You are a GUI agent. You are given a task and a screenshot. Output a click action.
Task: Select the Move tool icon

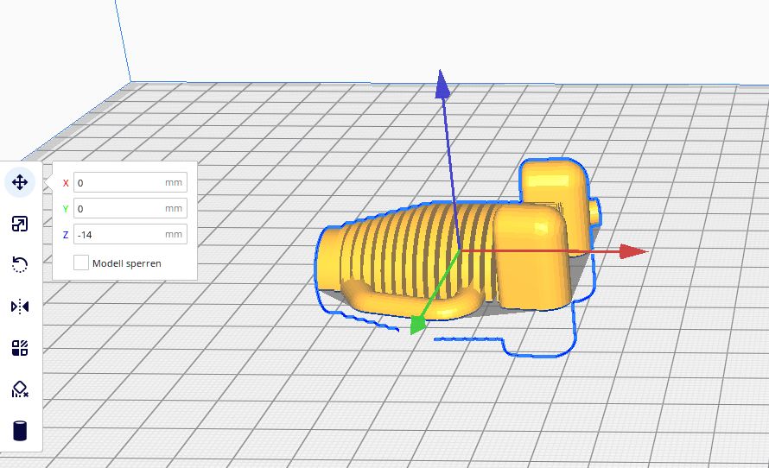click(x=20, y=182)
